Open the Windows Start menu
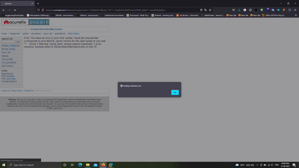The width and height of the screenshot is (299, 168). pyautogui.click(x=4, y=165)
